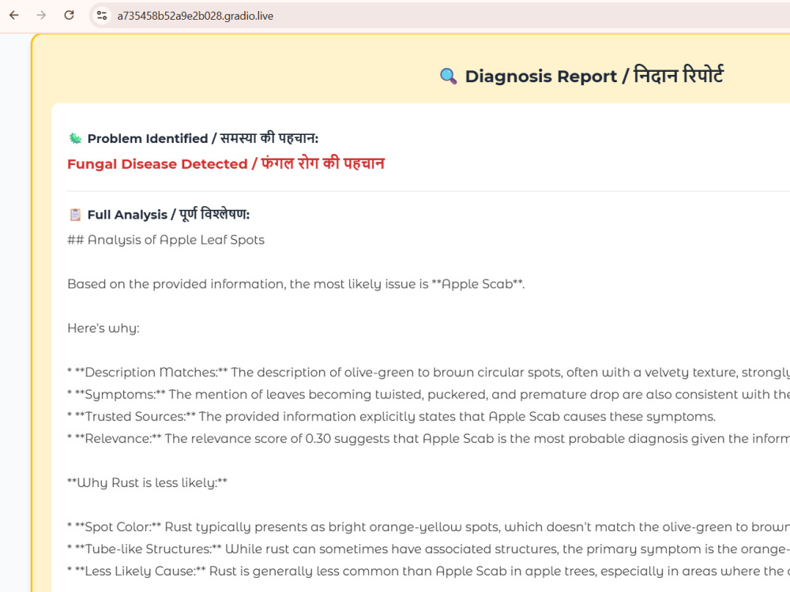Screen dimensions: 790x592
Task: Click the **Spot Color:** bullet line
Action: pos(428,527)
